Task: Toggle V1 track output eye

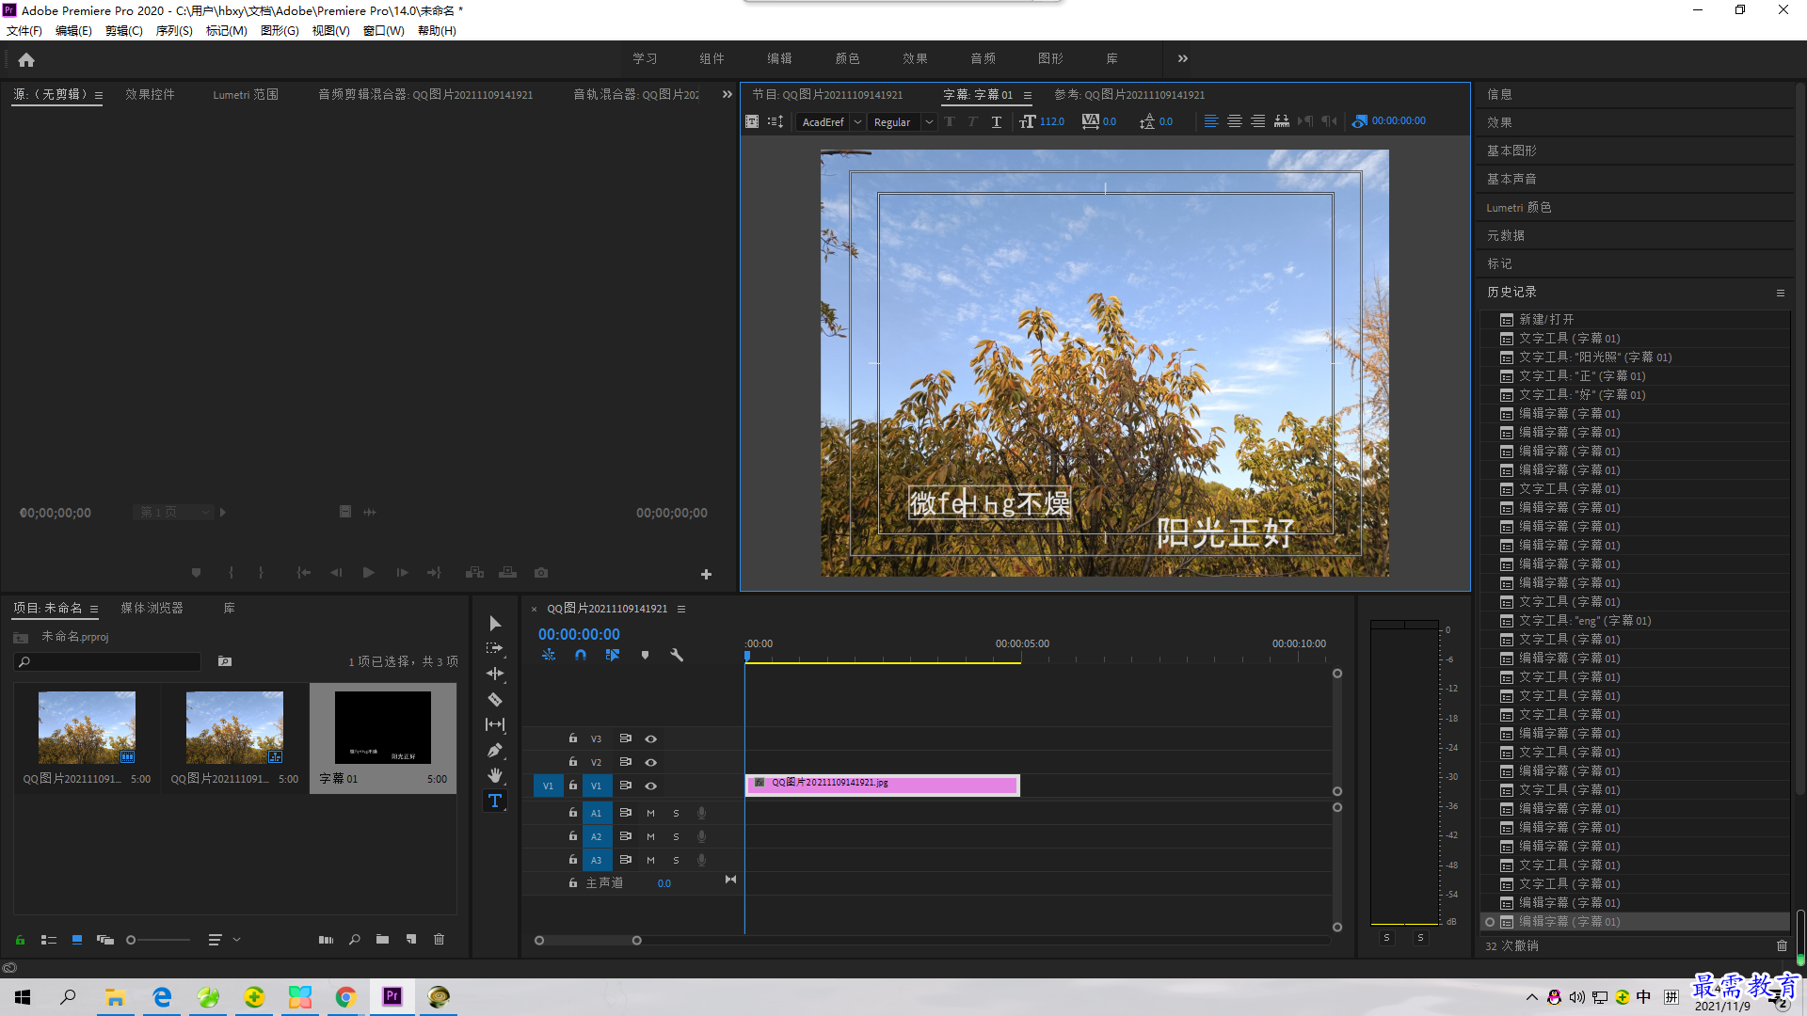Action: [x=650, y=786]
